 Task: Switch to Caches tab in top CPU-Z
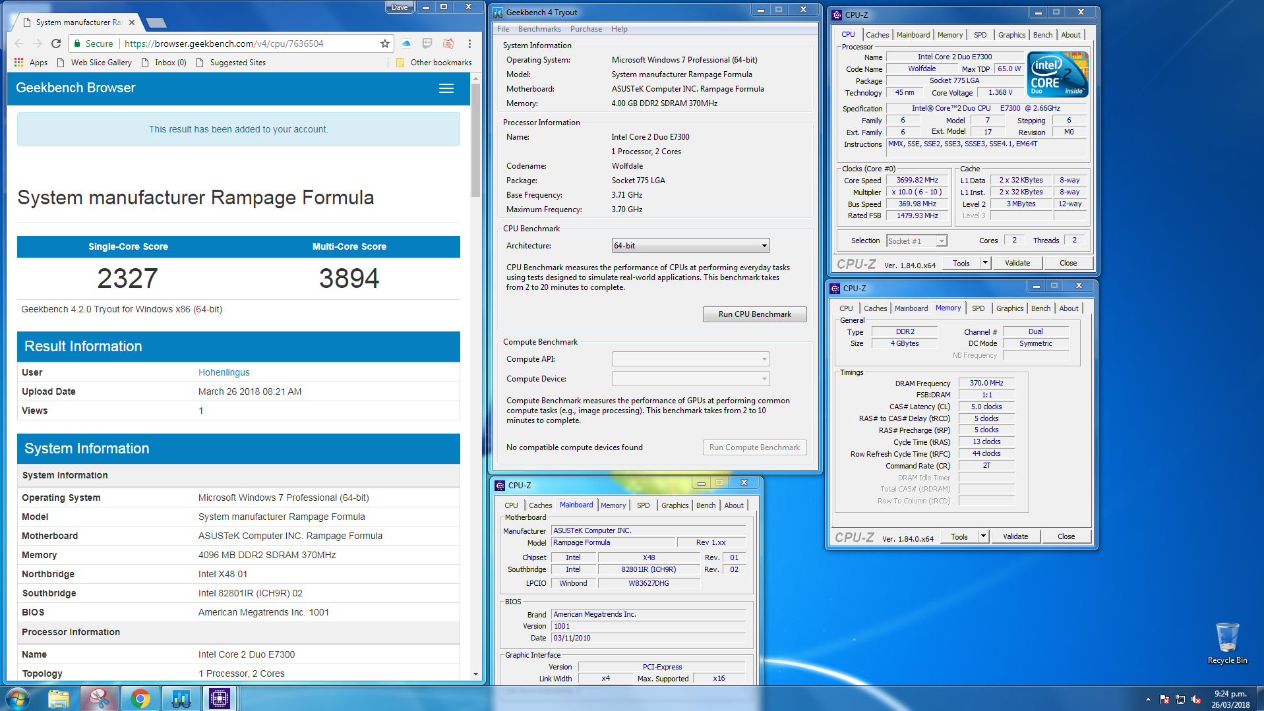(877, 35)
